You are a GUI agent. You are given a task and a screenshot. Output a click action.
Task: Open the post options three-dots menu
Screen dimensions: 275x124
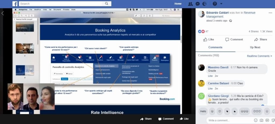click(270, 13)
